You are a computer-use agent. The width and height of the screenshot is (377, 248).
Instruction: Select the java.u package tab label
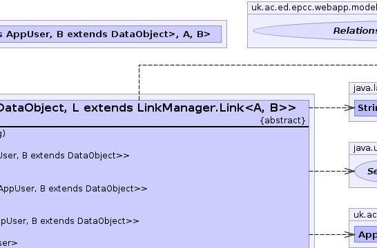(x=365, y=148)
